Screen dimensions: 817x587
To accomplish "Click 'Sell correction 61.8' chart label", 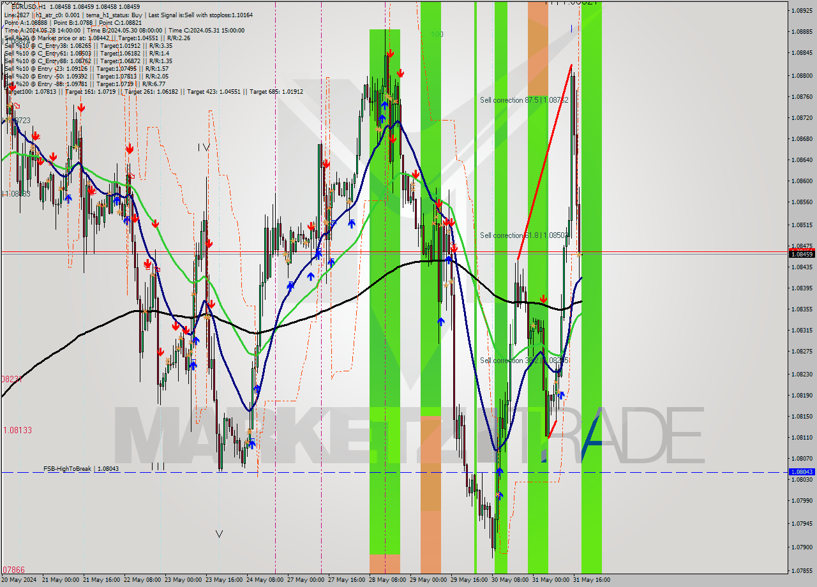I will pyautogui.click(x=523, y=235).
